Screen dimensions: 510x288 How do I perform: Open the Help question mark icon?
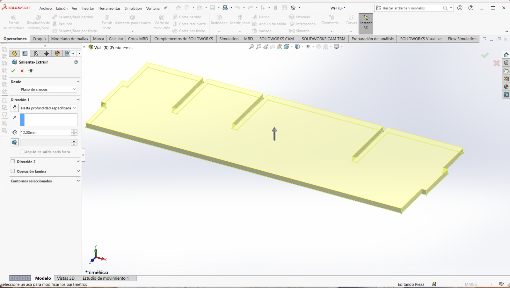click(x=471, y=8)
